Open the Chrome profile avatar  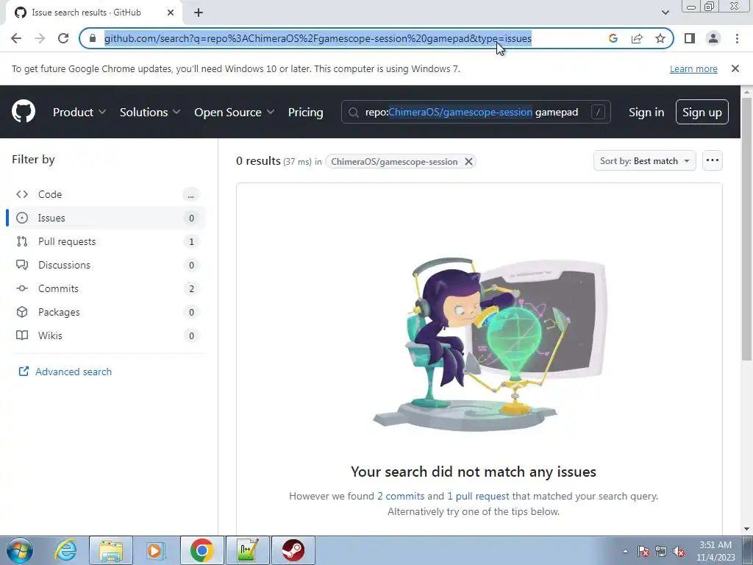click(x=713, y=38)
